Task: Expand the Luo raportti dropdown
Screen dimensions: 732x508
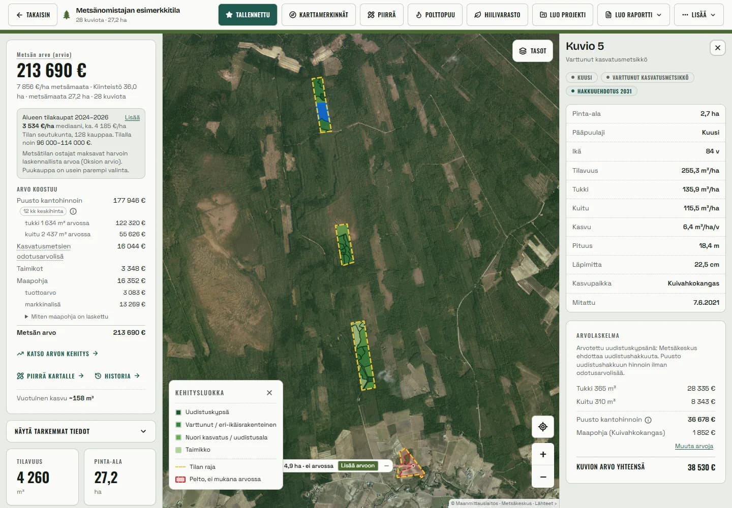Action: pyautogui.click(x=633, y=15)
